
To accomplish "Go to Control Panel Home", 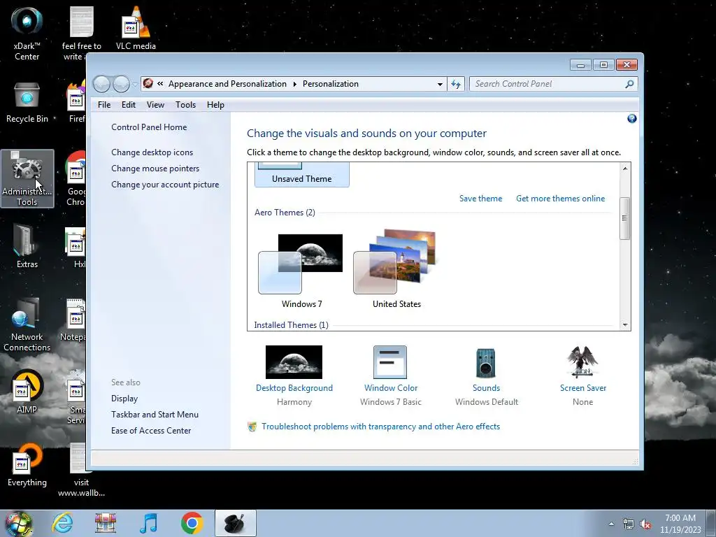I will coord(149,127).
